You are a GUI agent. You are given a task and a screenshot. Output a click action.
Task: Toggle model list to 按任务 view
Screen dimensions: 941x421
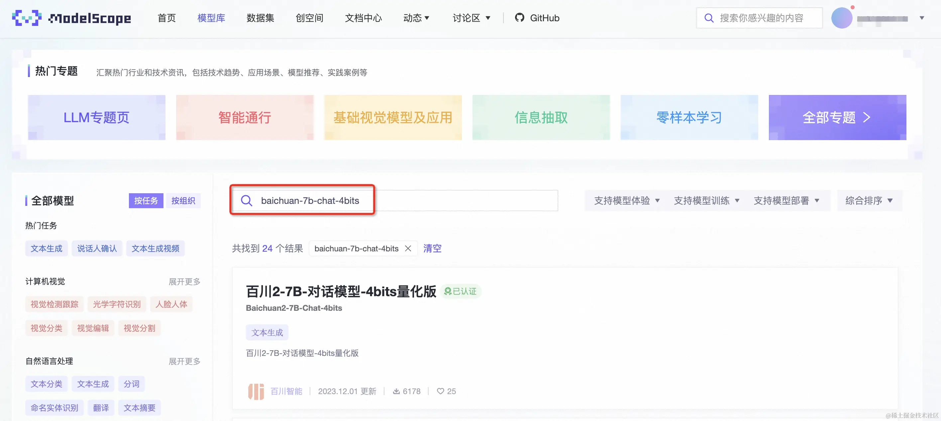pos(146,201)
